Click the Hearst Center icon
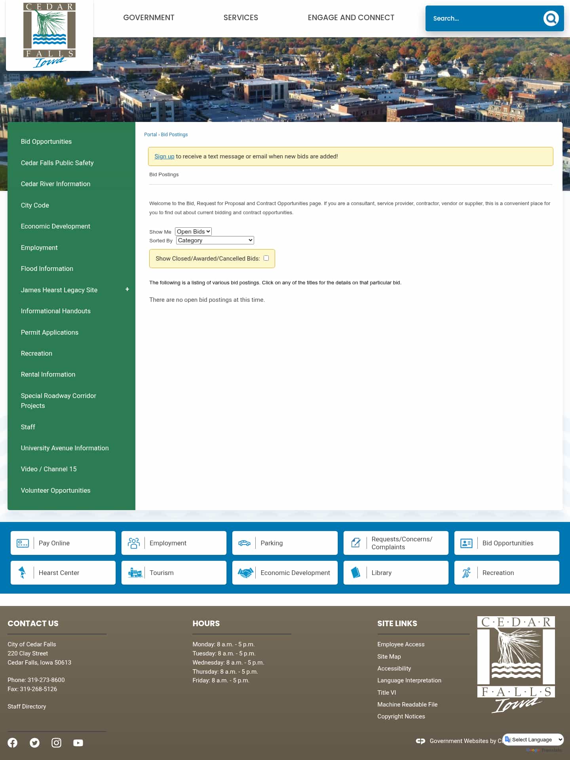This screenshot has width=570, height=760. point(23,573)
